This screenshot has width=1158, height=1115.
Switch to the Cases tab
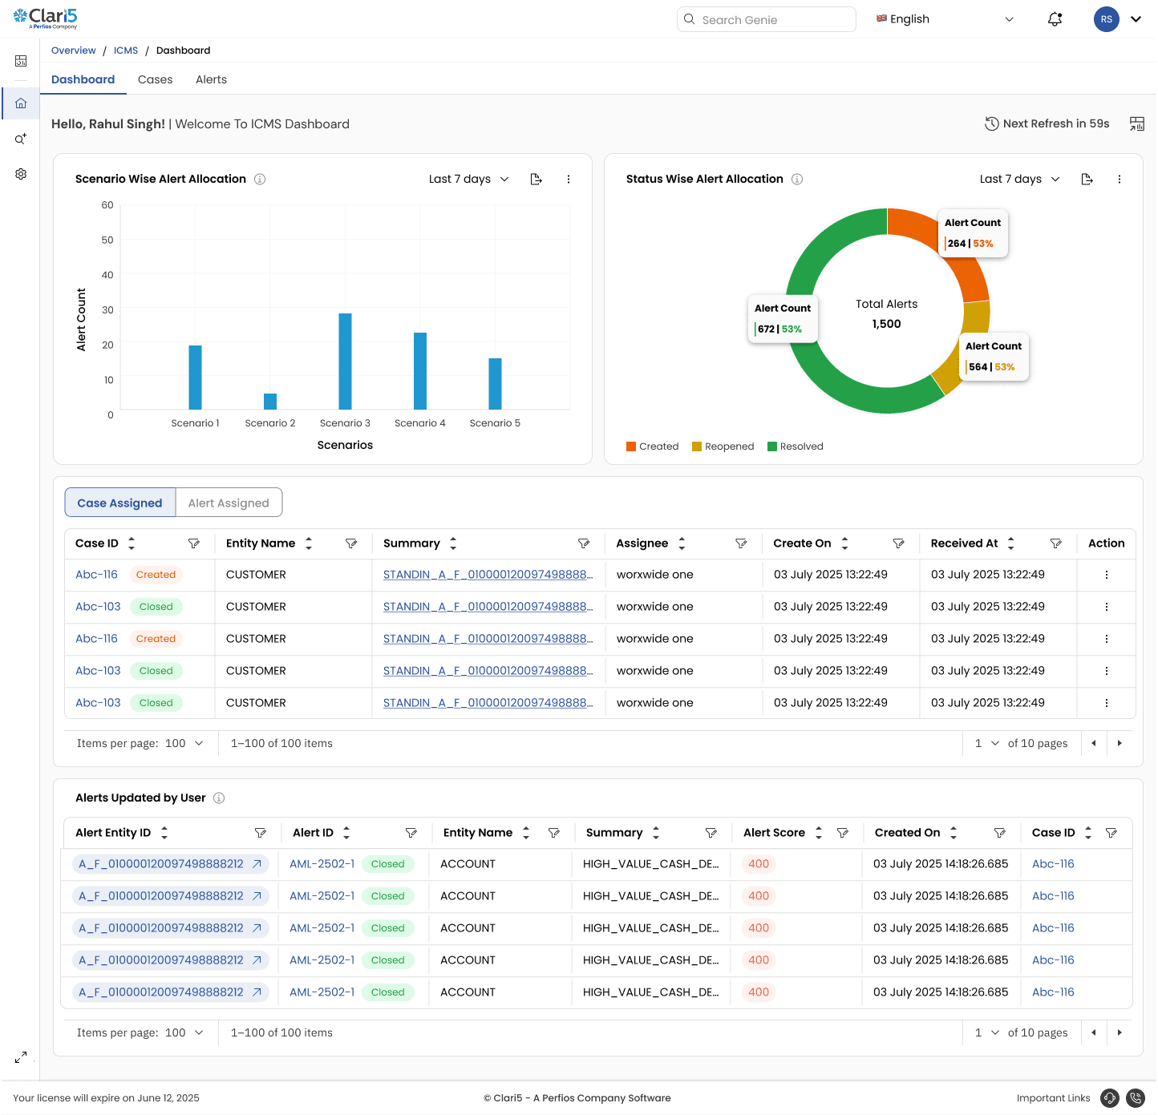(156, 79)
